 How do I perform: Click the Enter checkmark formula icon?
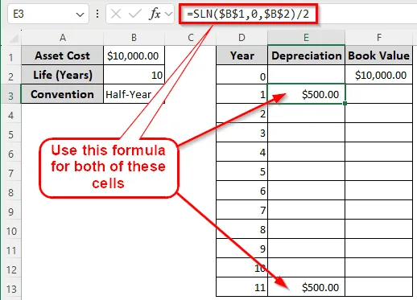click(x=134, y=14)
